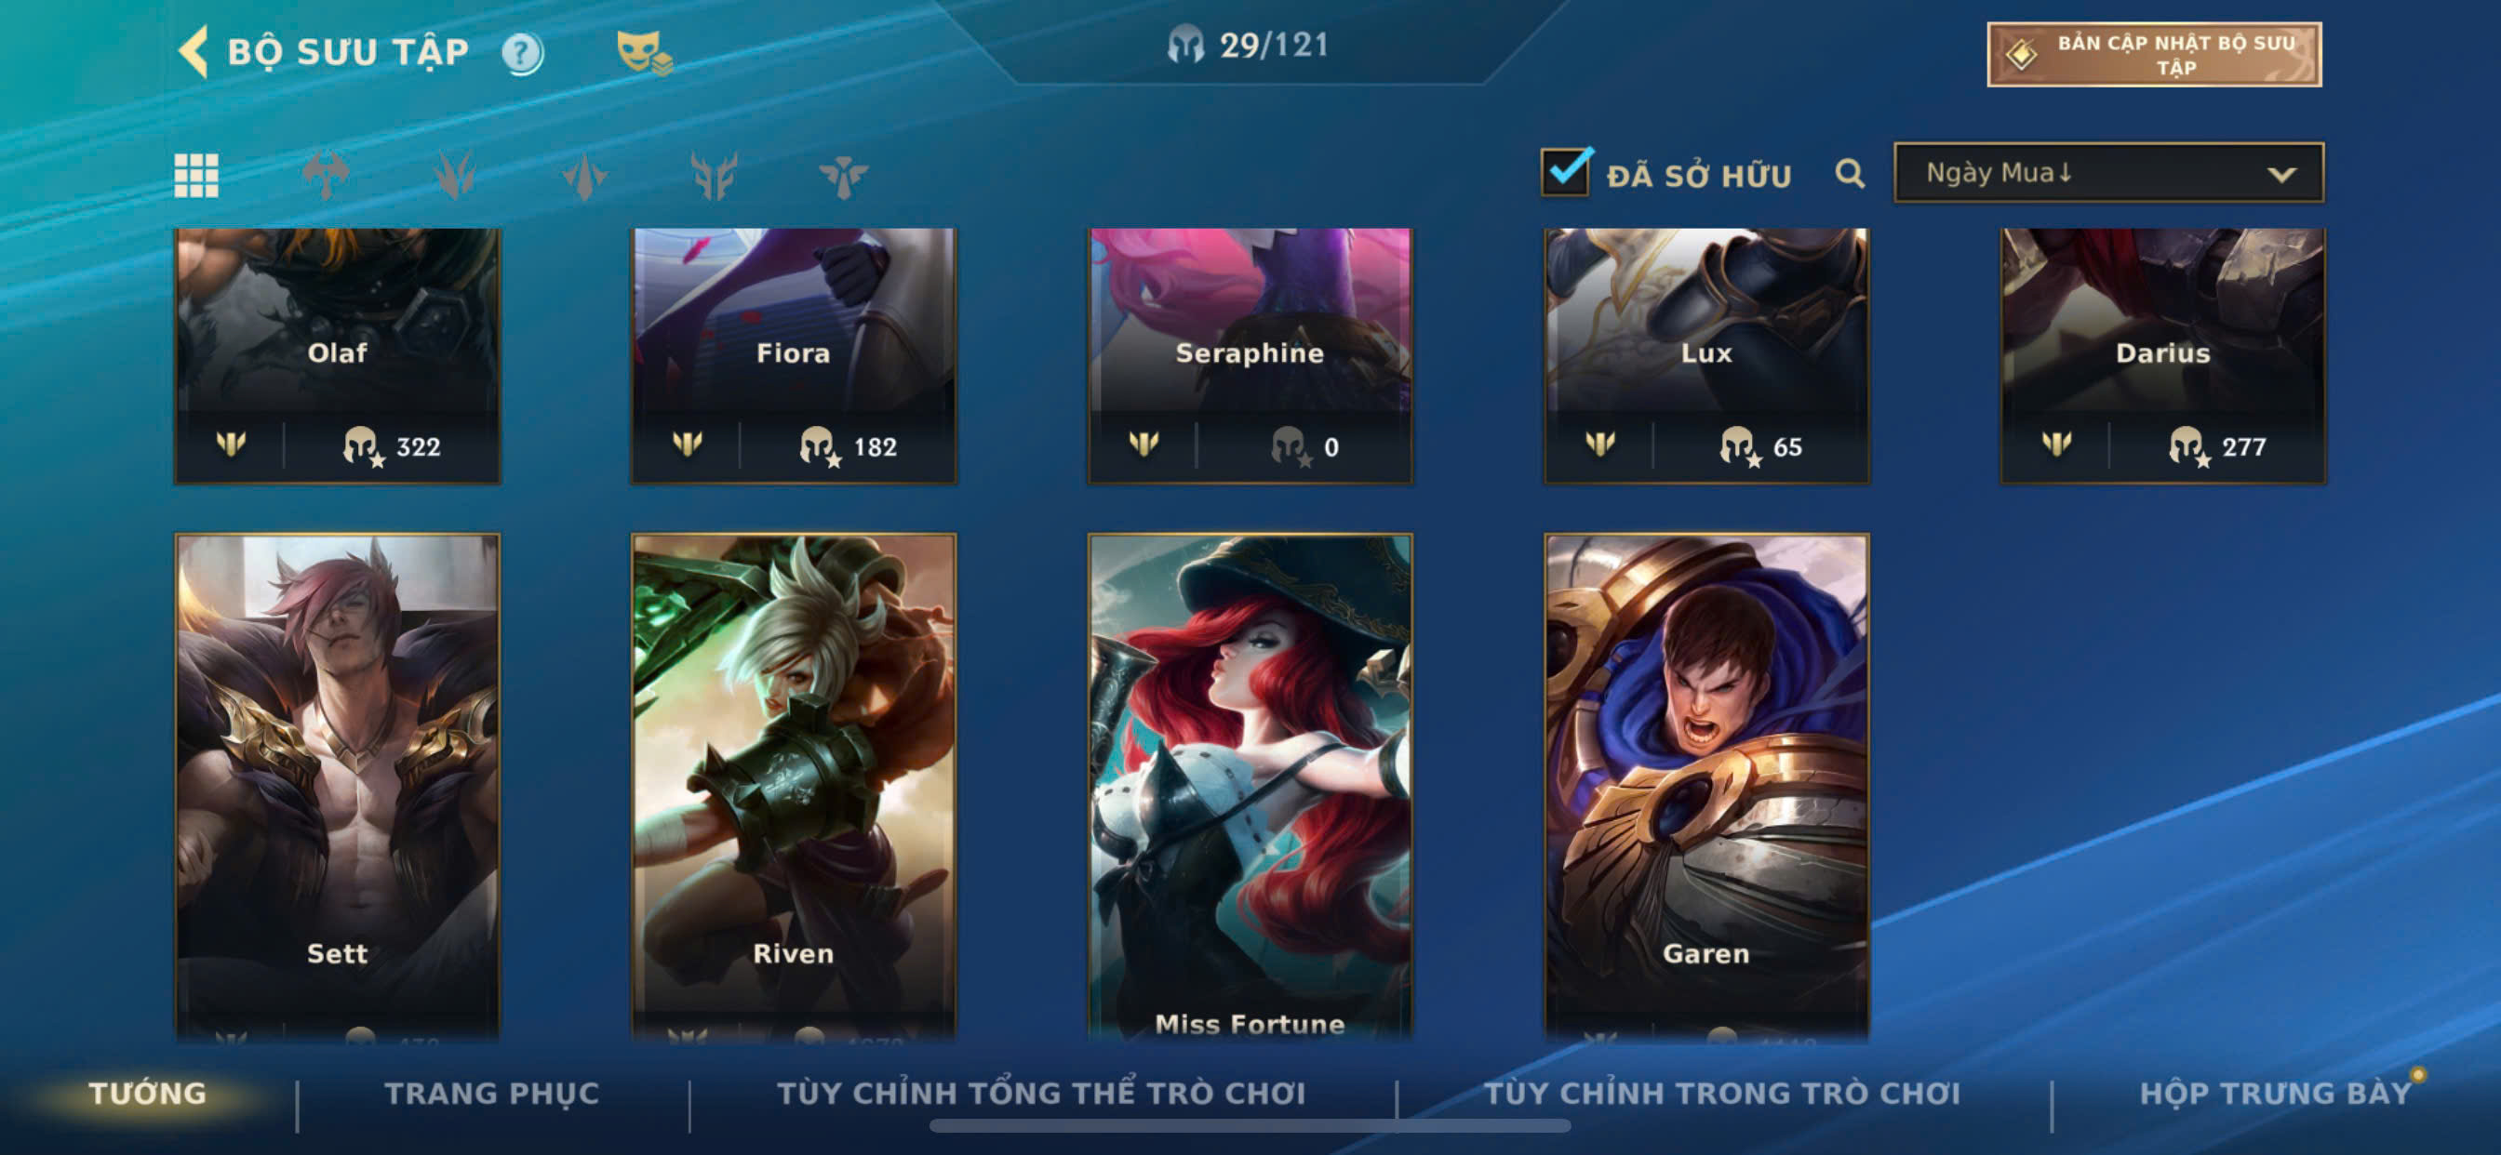
Task: Filter champions by the second role emblem
Action: [x=454, y=176]
